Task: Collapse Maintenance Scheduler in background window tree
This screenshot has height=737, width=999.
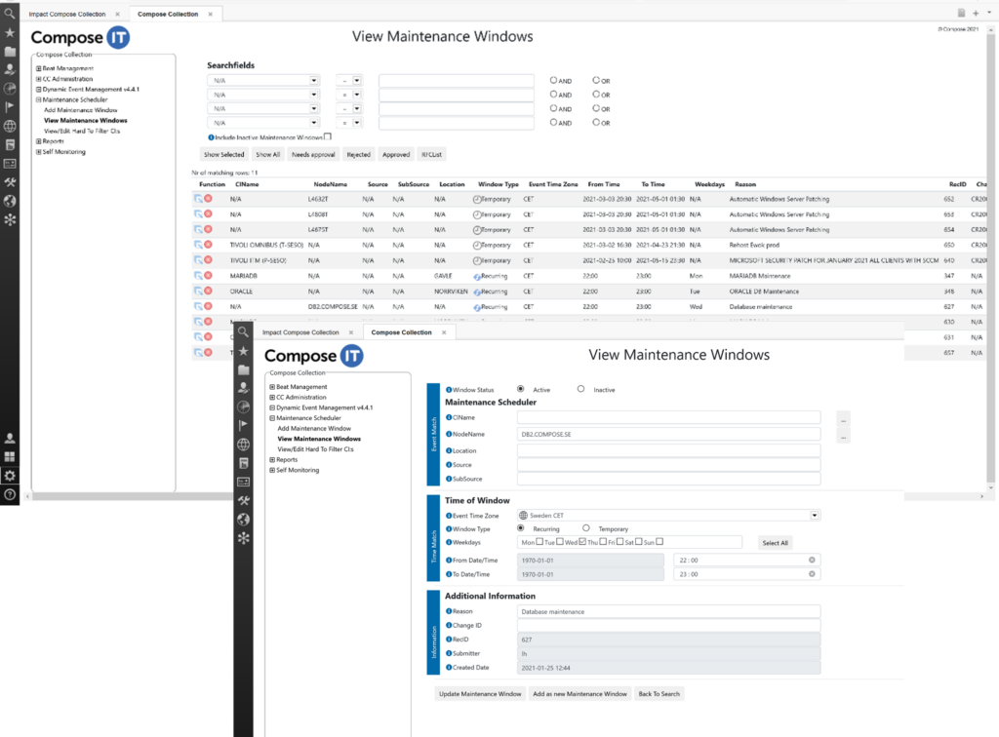Action: coord(39,99)
